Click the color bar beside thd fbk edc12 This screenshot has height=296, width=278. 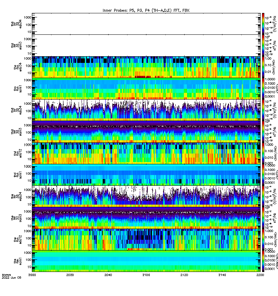[263, 153]
